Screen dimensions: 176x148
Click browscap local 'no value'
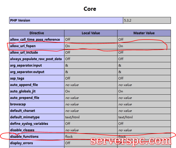pyautogui.click(x=72, y=104)
